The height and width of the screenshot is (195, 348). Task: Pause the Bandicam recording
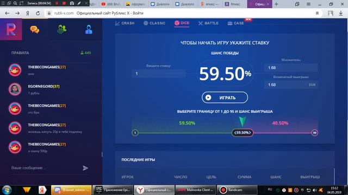[x=57, y=3]
